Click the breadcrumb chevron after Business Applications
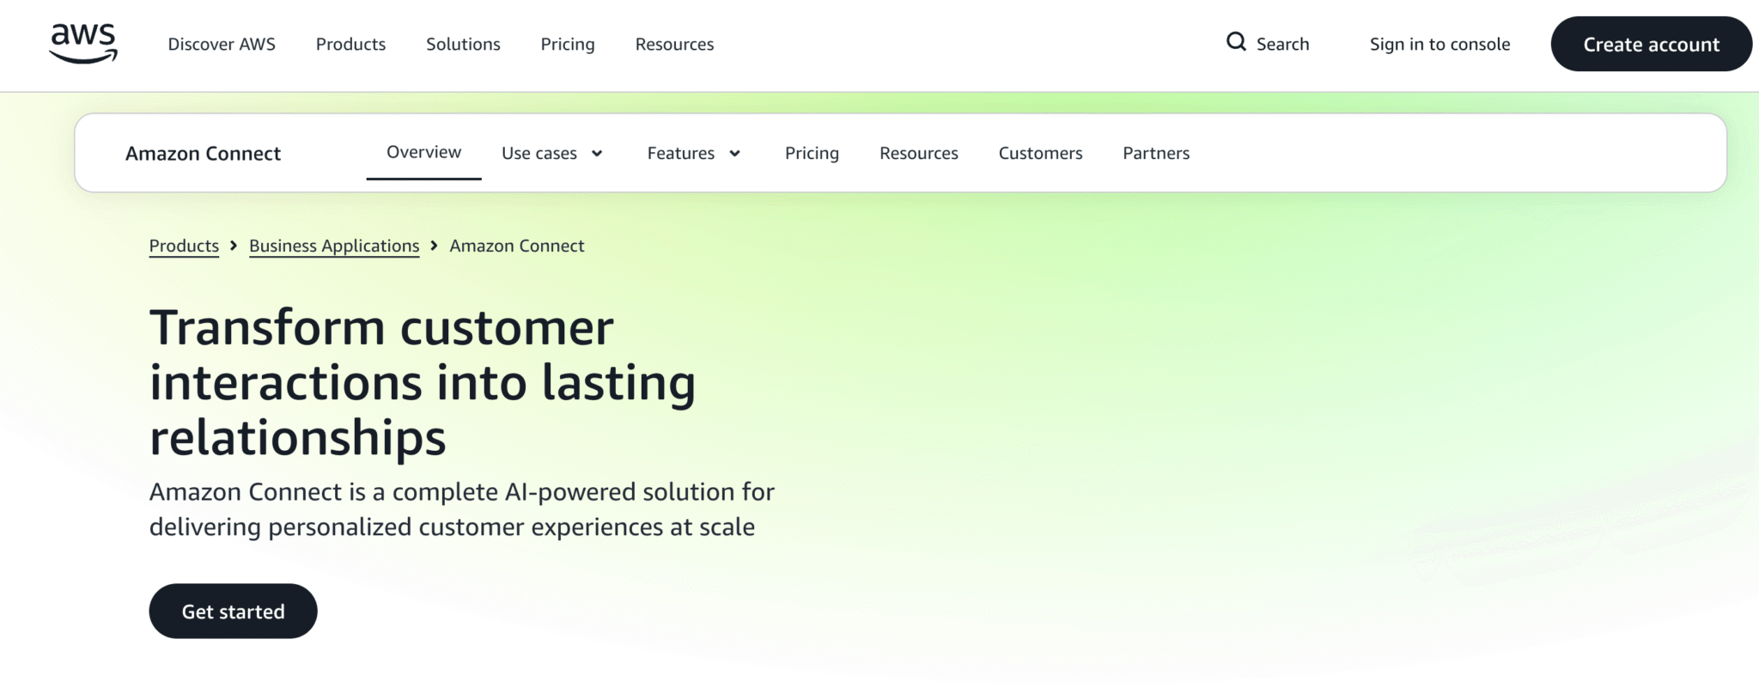This screenshot has height=700, width=1759. click(434, 246)
